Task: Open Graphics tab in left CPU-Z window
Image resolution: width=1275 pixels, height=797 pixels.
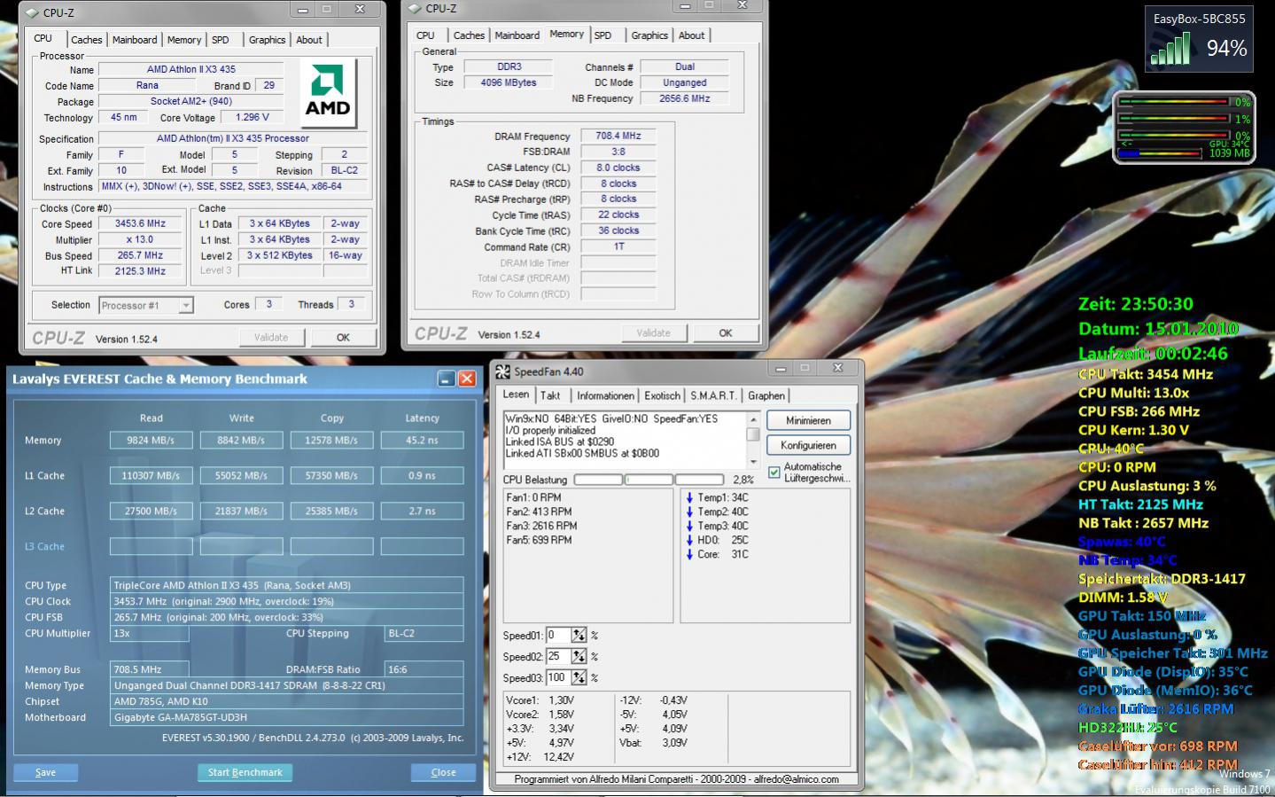Action: [x=267, y=40]
